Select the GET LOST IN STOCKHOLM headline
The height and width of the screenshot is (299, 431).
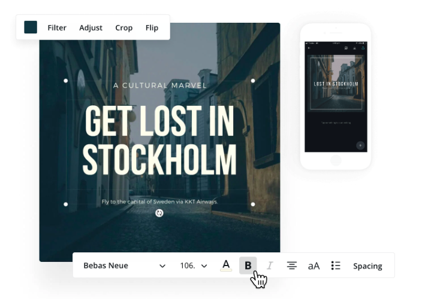pos(159,140)
